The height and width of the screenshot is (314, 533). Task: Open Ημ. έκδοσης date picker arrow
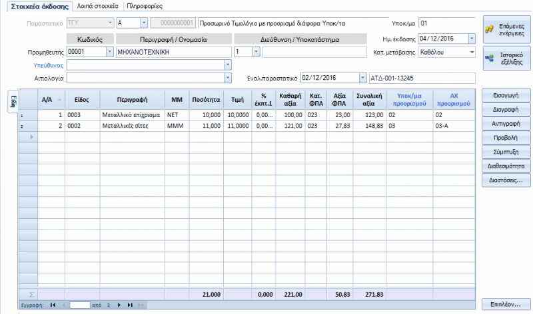472,39
